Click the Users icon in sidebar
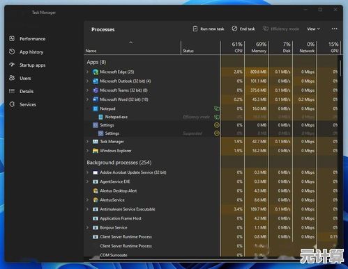348x269 pixels. click(x=12, y=78)
